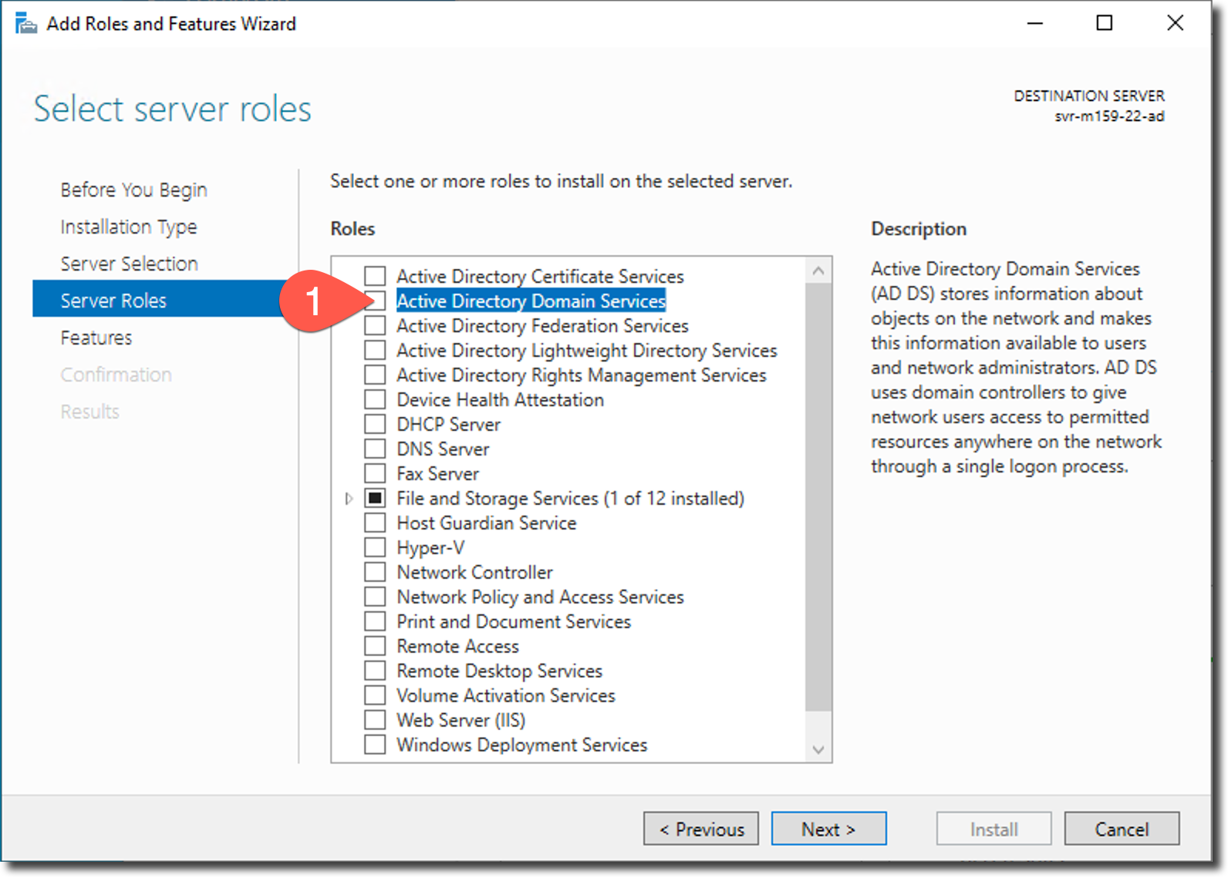Image resolution: width=1228 pixels, height=891 pixels.
Task: Tick the Active Directory Domain Services checkbox
Action: 375,301
